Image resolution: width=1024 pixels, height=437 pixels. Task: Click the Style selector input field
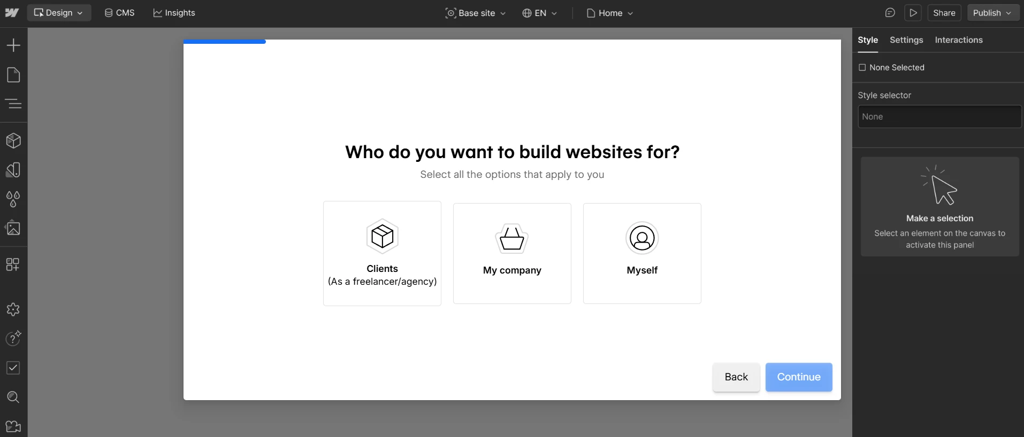[x=939, y=116]
